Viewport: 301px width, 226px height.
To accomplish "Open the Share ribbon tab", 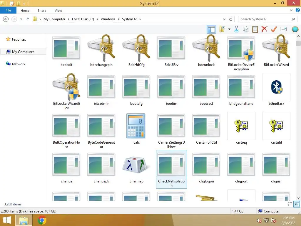I will point(42,11).
